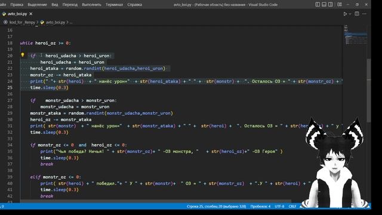Click the 'break' keyword on line 42

coord(47,196)
